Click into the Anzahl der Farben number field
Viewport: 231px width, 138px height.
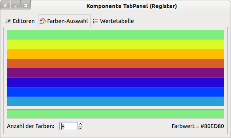pyautogui.click(x=69, y=126)
